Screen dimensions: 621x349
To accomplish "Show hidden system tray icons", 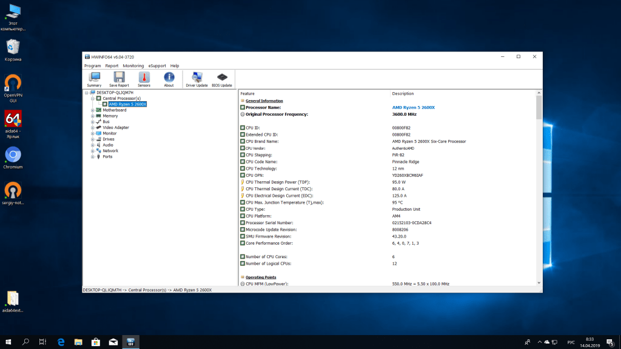I will tap(539, 342).
